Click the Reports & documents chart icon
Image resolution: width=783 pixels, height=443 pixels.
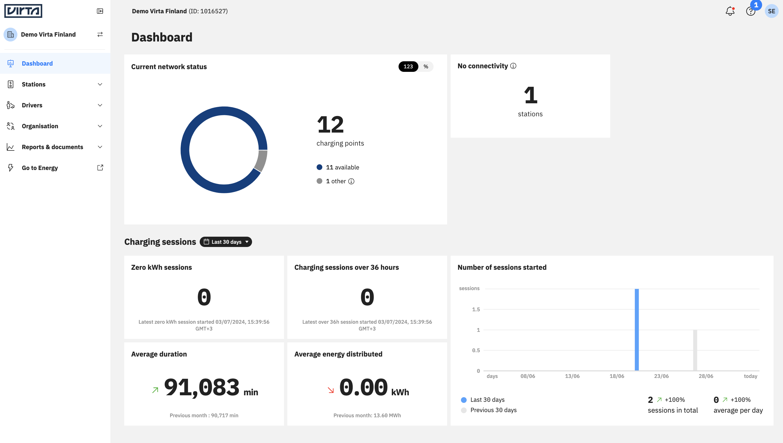click(x=11, y=147)
